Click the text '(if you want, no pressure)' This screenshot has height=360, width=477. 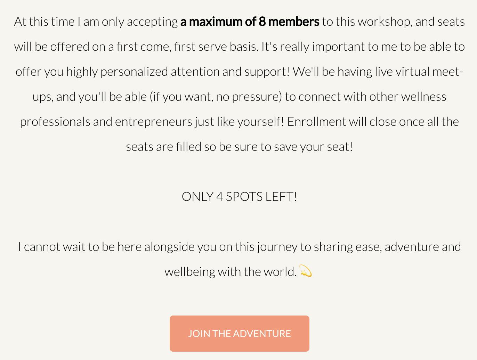click(216, 97)
